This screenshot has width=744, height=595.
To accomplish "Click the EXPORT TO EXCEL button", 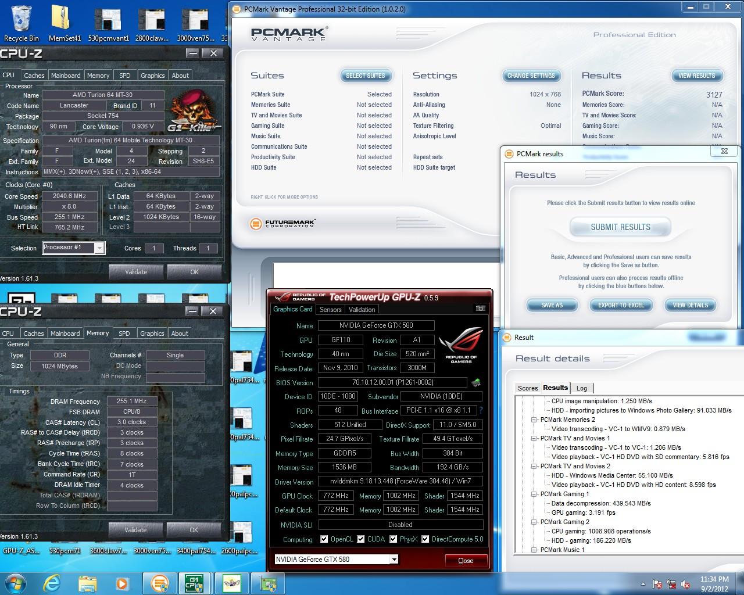I will coord(621,305).
